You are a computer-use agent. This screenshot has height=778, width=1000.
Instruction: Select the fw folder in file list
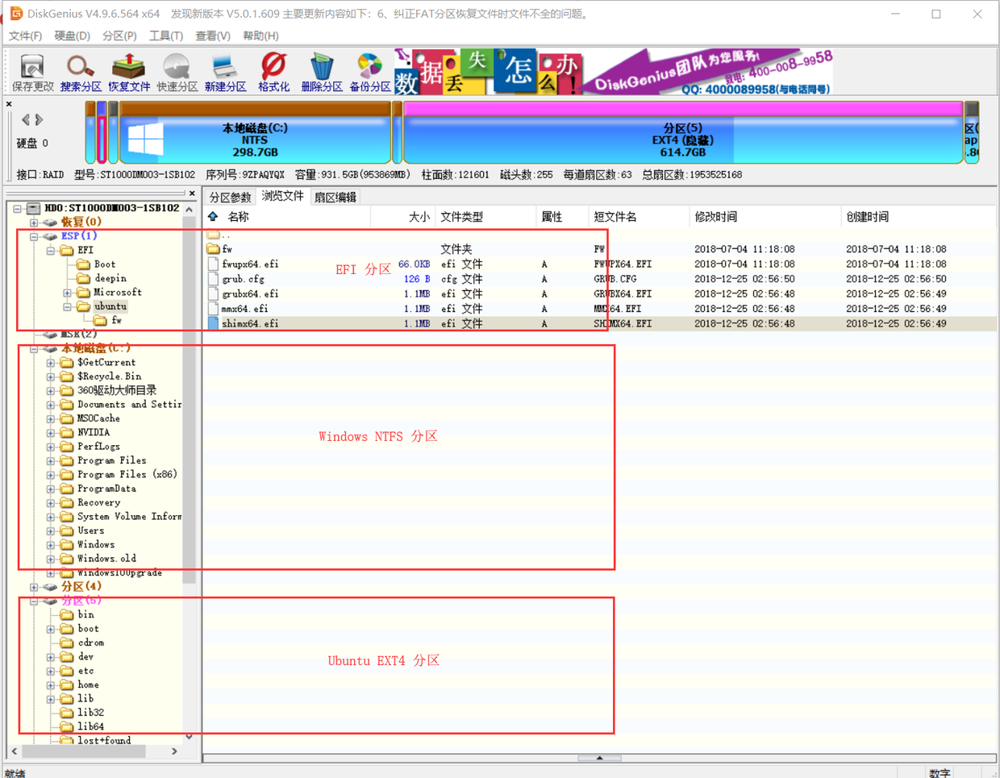pyautogui.click(x=600, y=250)
